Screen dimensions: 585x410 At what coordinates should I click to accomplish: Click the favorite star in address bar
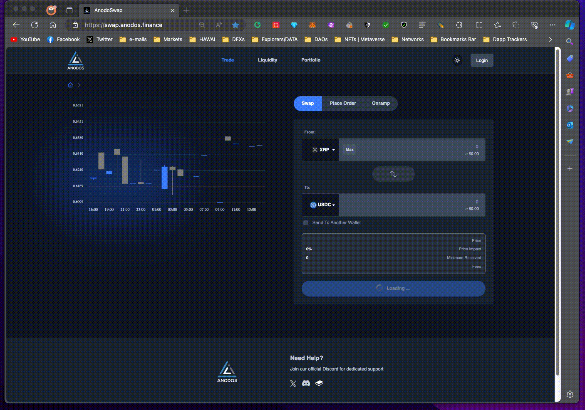coord(235,25)
